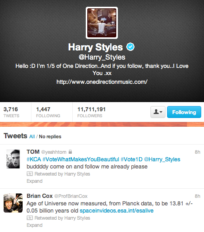Toggle the blue Following button
Viewport: 204px width, 232px height.
184,112
